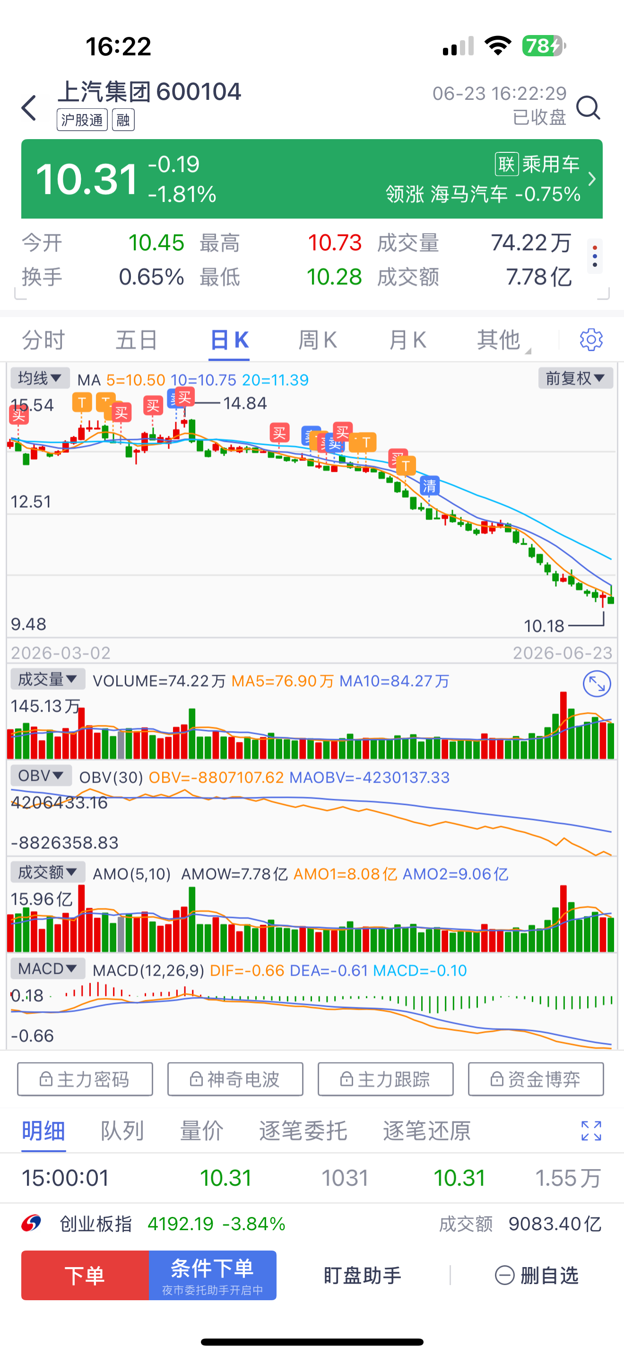Tap the three-dot more stats icon
Viewport: 624px width, 1357px height.
coord(595,256)
